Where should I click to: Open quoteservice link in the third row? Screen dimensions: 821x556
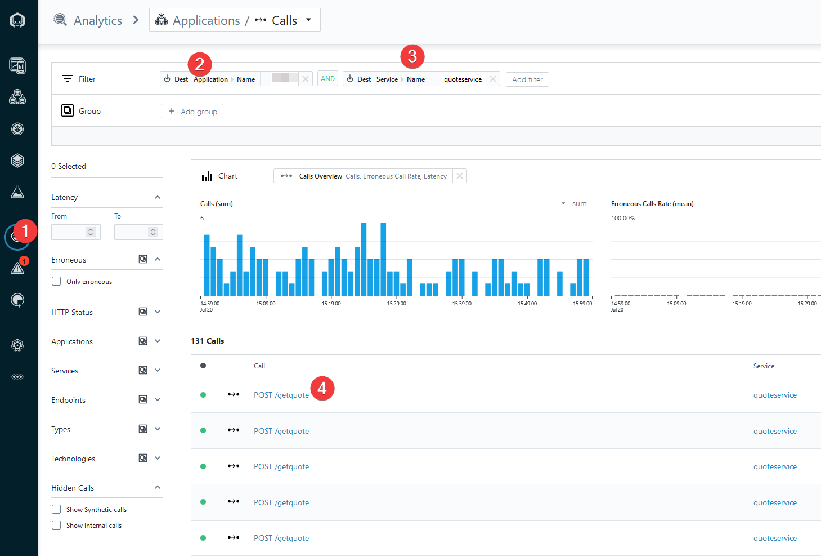(x=775, y=466)
